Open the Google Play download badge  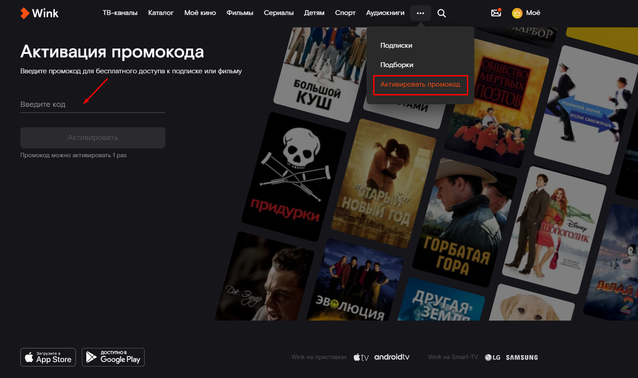113,357
